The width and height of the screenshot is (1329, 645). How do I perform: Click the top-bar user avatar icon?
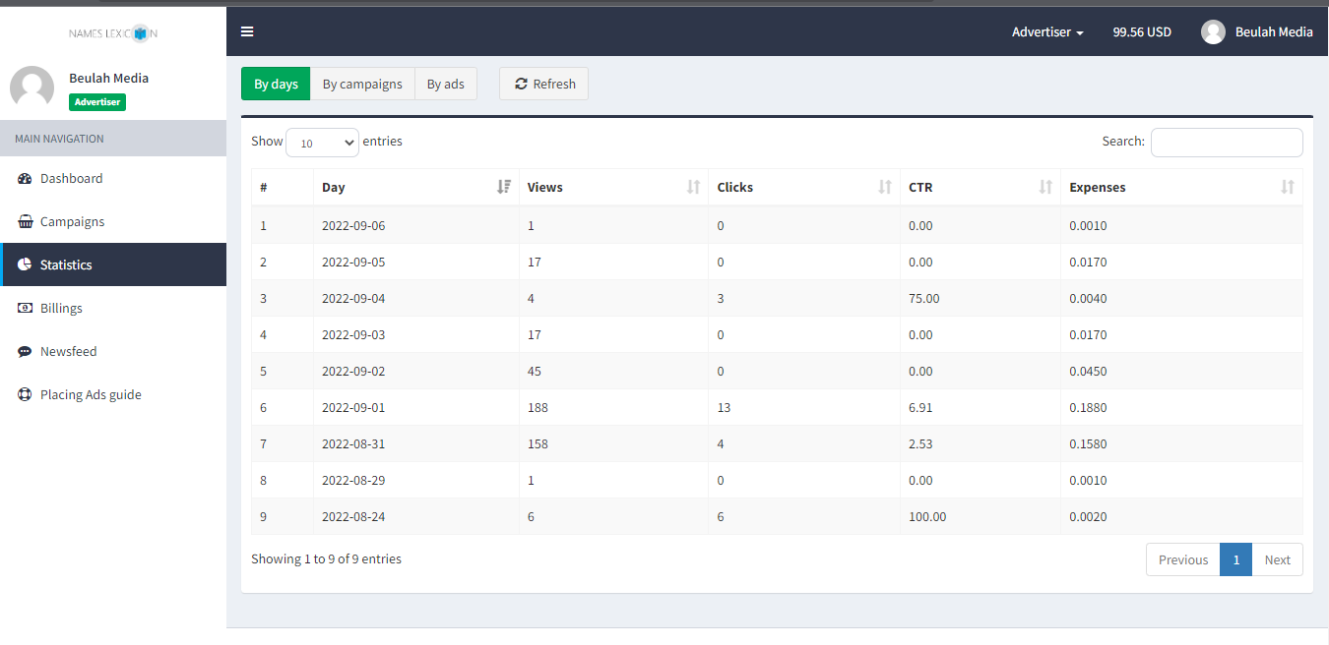tap(1213, 31)
